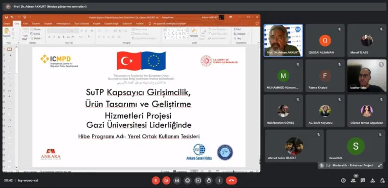This screenshot has height=188, width=388.
Task: Open the Seç select dropdown
Action: point(238,38)
